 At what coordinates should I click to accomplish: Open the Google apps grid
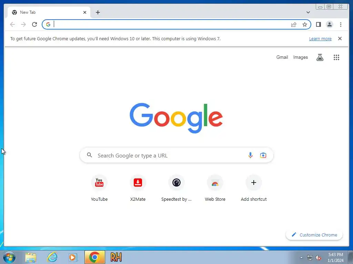pos(336,57)
